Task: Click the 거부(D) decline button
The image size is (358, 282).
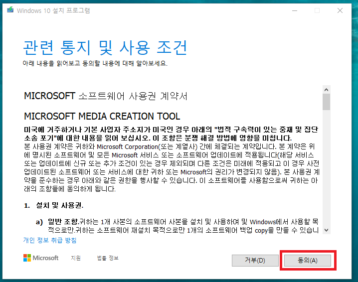Action: [x=255, y=260]
